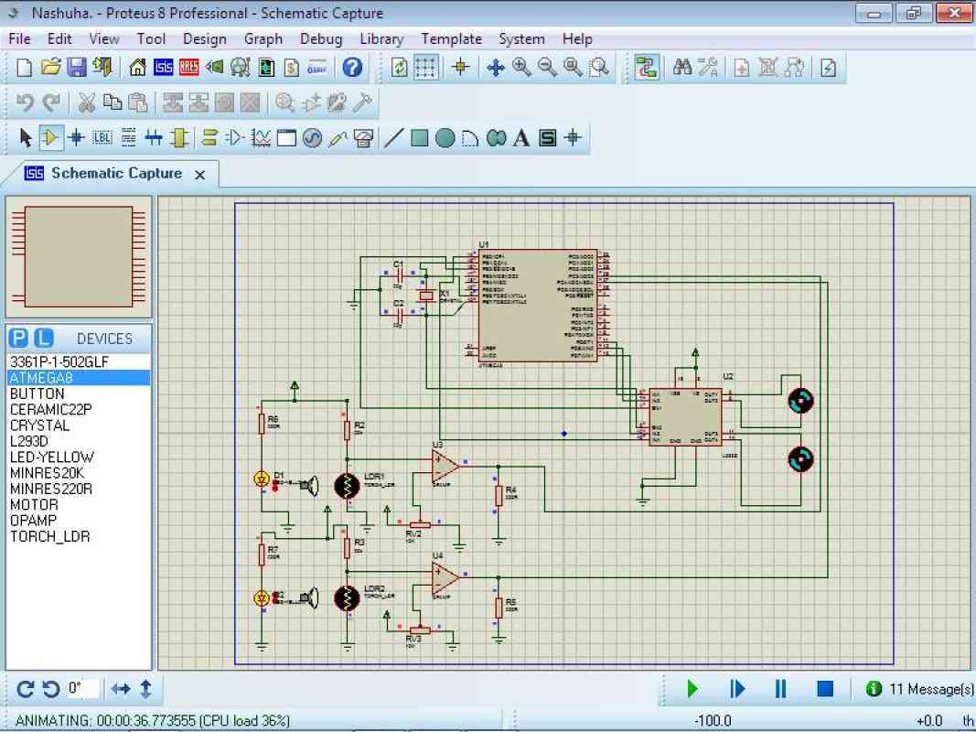Image resolution: width=976 pixels, height=732 pixels.
Task: Toggle the Selection Mode arrow
Action: pos(24,137)
